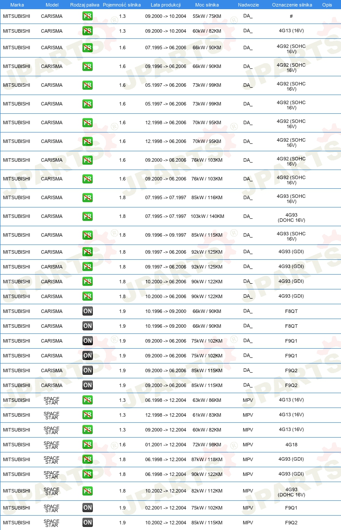Click the diesel ON icon in the 02.2001 Space Star row
This screenshot has width=341, height=530.
click(88, 508)
